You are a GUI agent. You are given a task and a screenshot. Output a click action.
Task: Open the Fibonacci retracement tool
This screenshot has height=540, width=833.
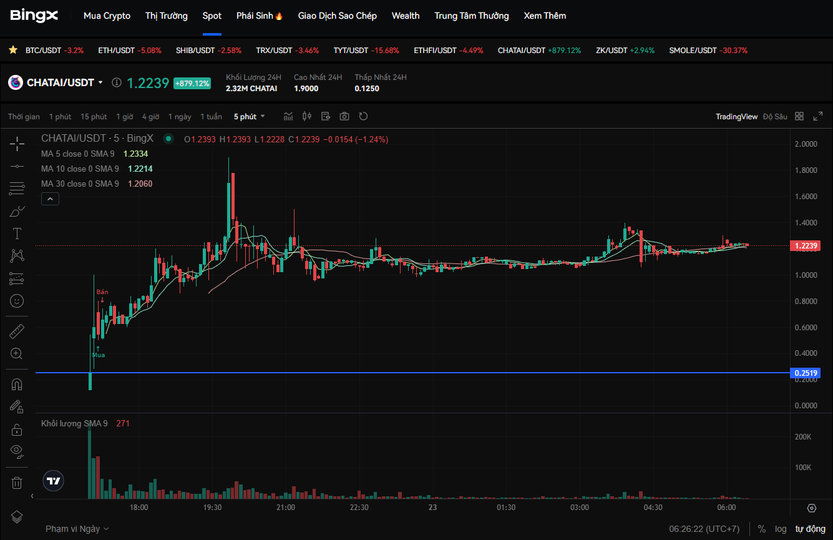click(17, 189)
